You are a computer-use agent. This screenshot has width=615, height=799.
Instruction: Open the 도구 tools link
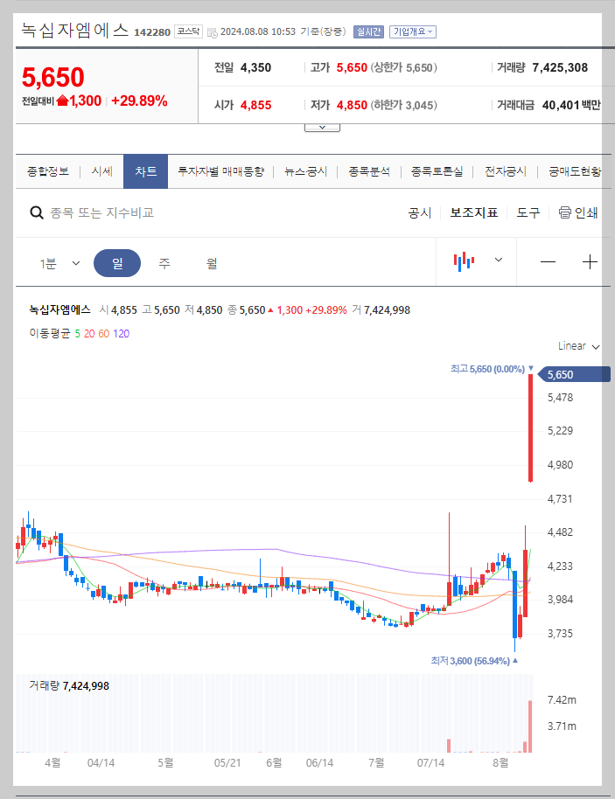pyautogui.click(x=527, y=212)
